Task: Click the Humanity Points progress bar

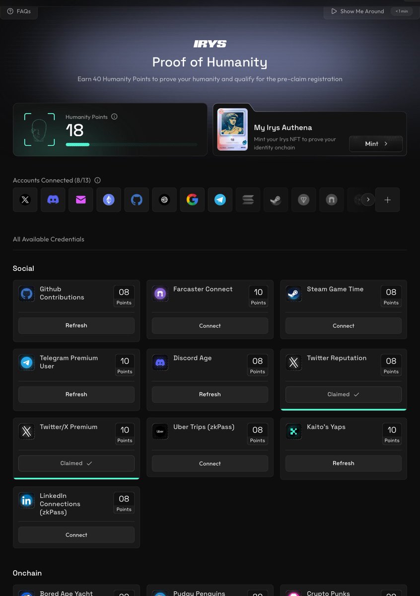Action: tap(132, 145)
